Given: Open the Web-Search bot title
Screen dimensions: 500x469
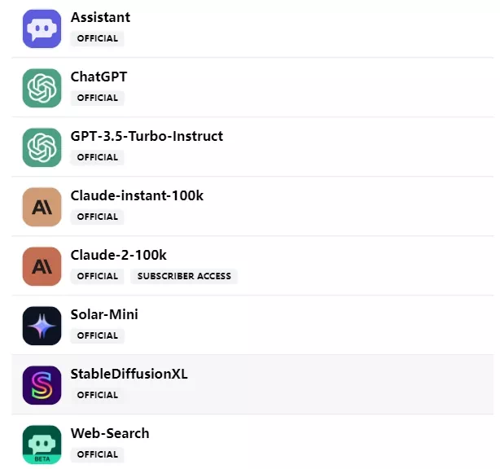Looking at the screenshot, I should pyautogui.click(x=110, y=433).
